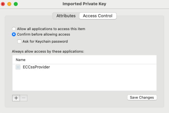Choose the 'Confirm before allowing access' radio circle
This screenshot has height=113, width=169.
(x=14, y=34)
